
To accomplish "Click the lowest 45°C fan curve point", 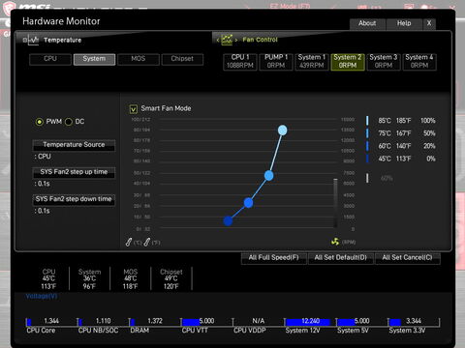I will (x=228, y=221).
